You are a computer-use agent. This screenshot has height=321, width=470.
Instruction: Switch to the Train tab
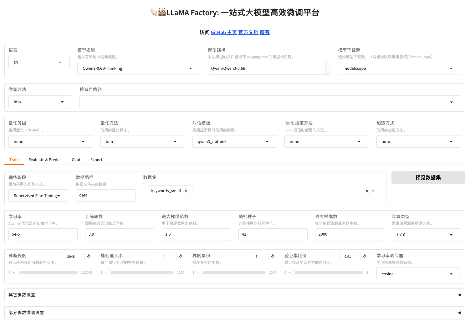point(14,160)
